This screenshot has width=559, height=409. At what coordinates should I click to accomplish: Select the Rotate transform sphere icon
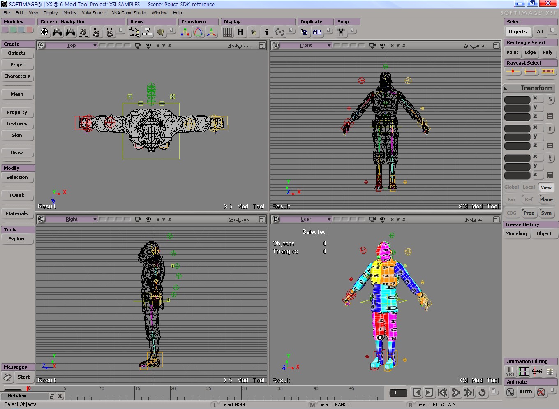point(198,32)
